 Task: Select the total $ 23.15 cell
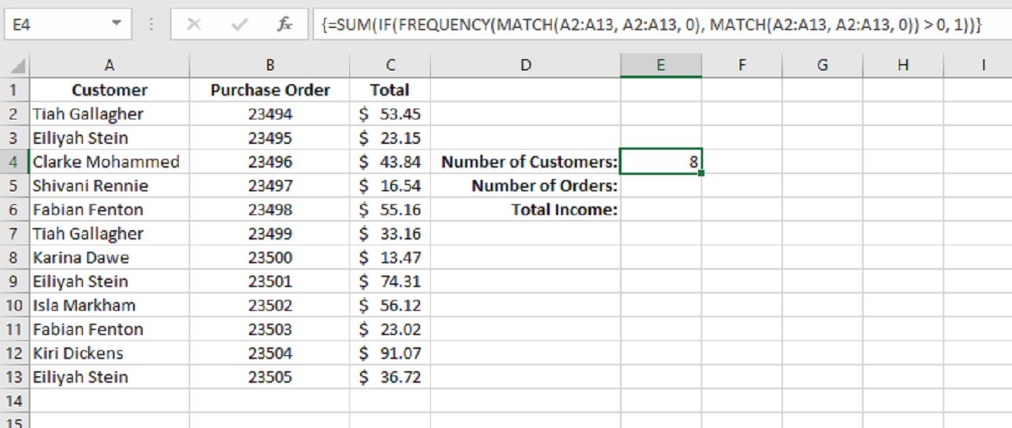390,138
